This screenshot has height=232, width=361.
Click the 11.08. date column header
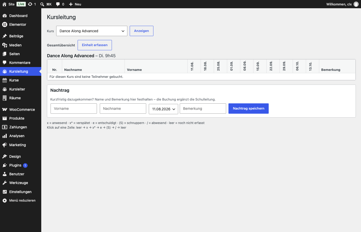tap(194, 66)
